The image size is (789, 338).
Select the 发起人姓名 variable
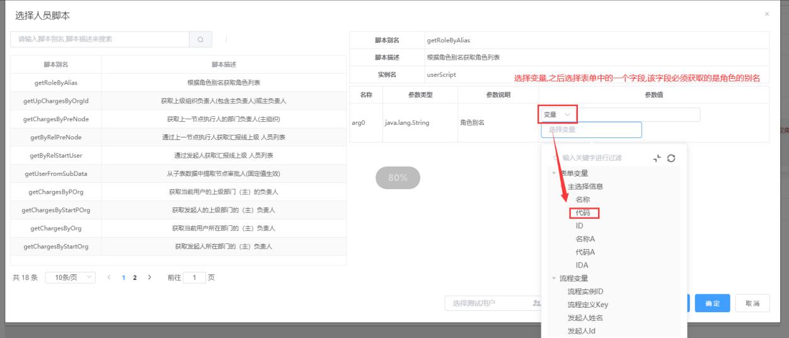[x=585, y=318]
